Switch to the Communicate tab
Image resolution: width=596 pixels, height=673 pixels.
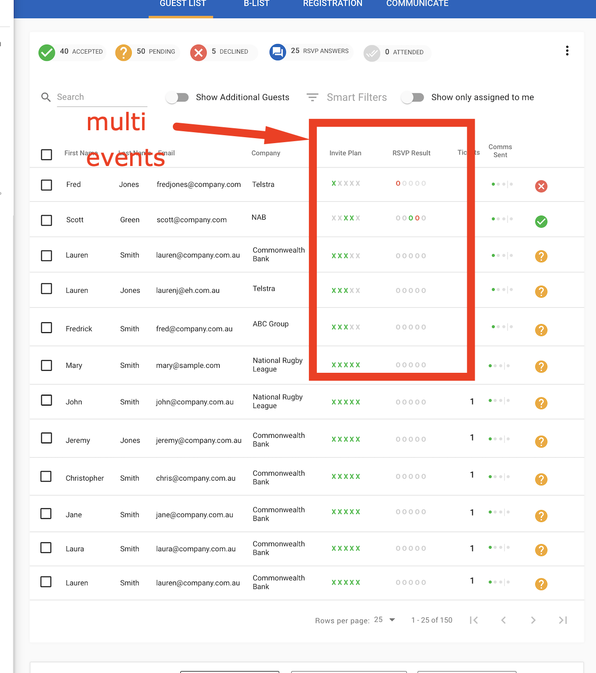[417, 4]
